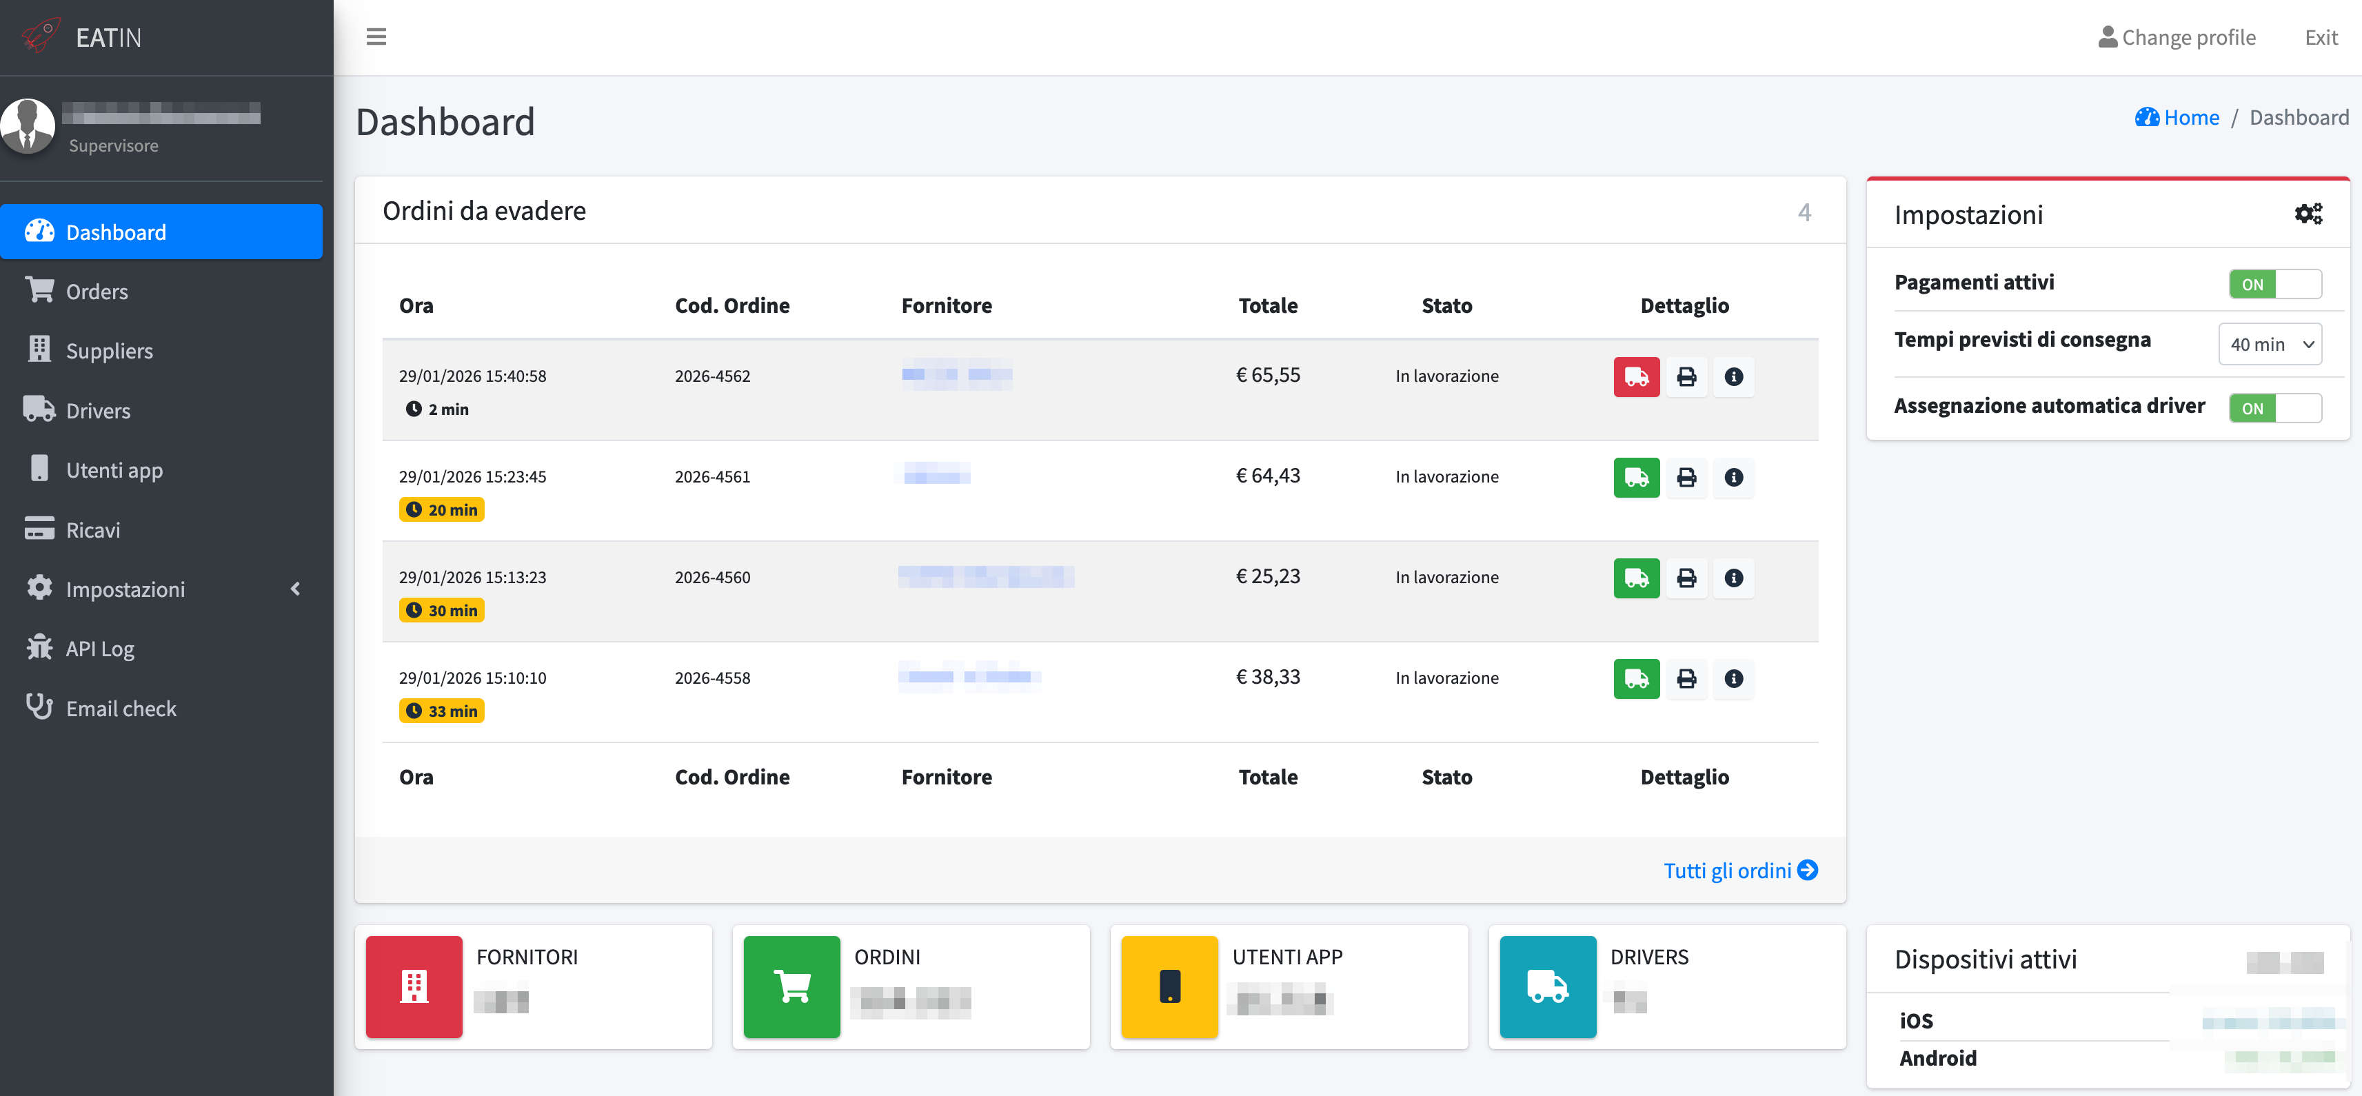Open API Log in the sidebar
The width and height of the screenshot is (2362, 1096).
pyautogui.click(x=161, y=649)
